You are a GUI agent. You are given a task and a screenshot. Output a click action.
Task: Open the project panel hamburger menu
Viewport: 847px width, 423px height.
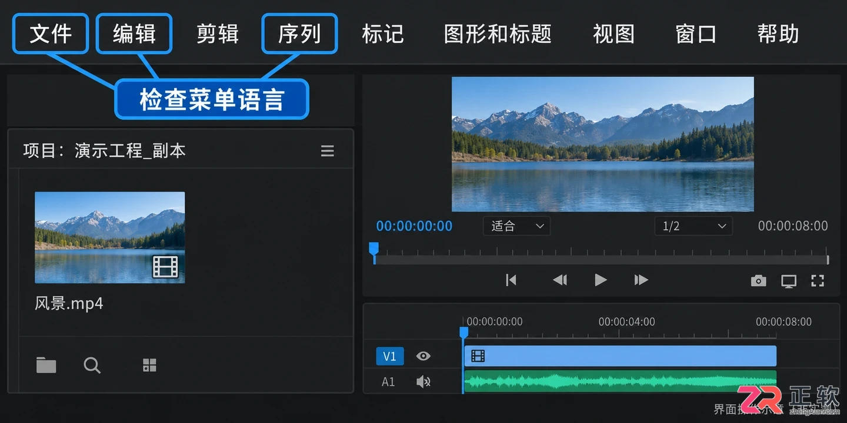pyautogui.click(x=328, y=151)
